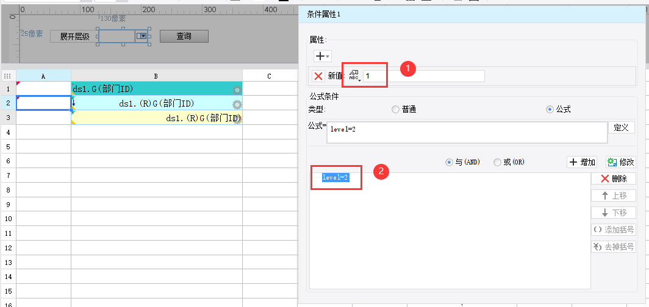Viewport: 649px width, 307px height.
Task: Open the ABC value type selector
Action: [x=354, y=76]
